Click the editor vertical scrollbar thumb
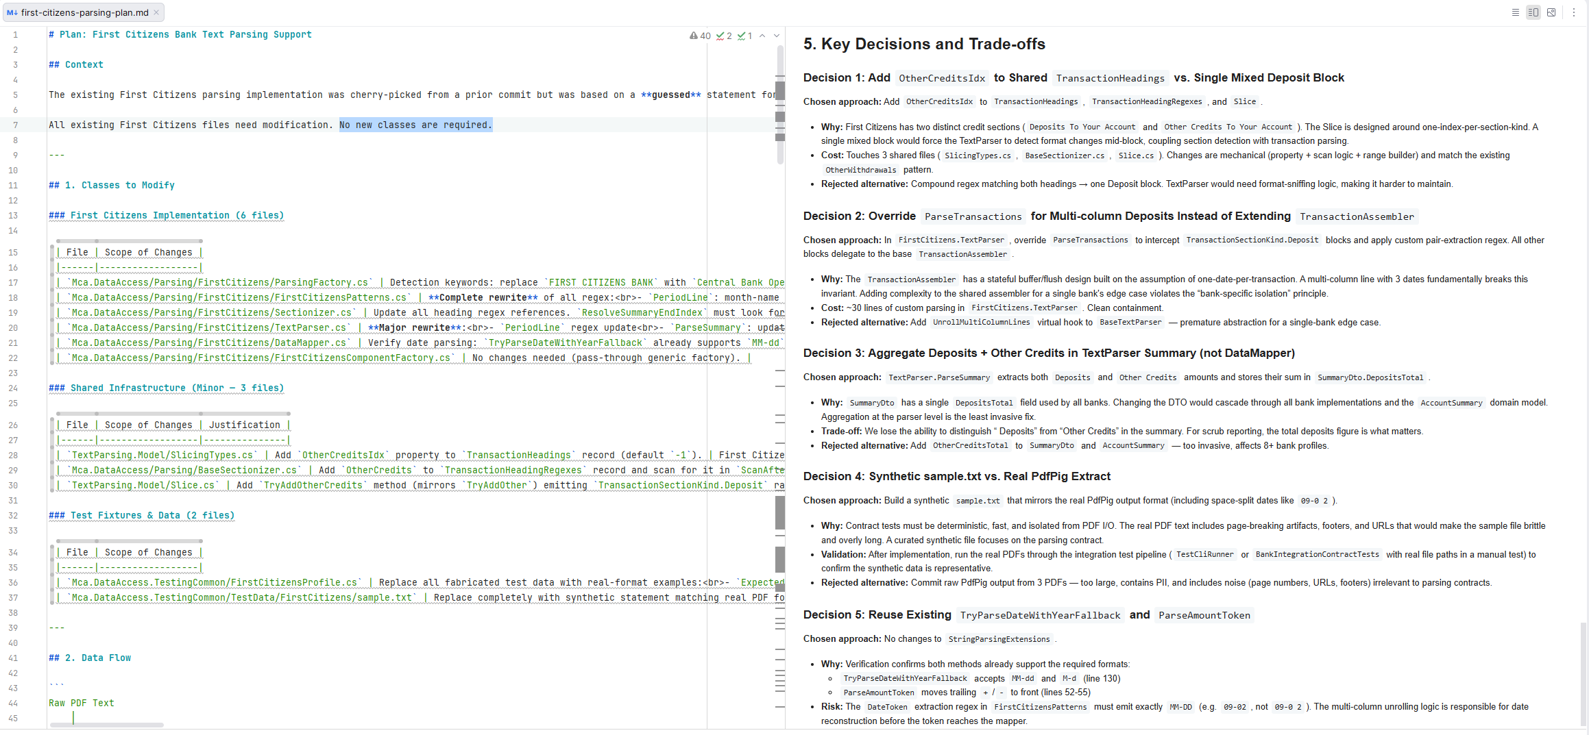1589x735 pixels. click(x=780, y=105)
